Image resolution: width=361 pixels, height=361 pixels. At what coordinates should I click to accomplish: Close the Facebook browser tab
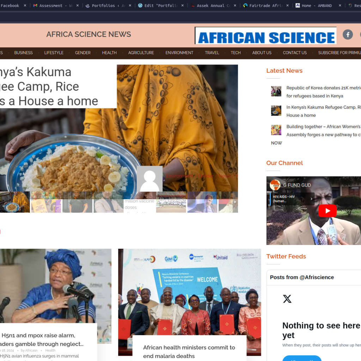pyautogui.click(x=25, y=6)
